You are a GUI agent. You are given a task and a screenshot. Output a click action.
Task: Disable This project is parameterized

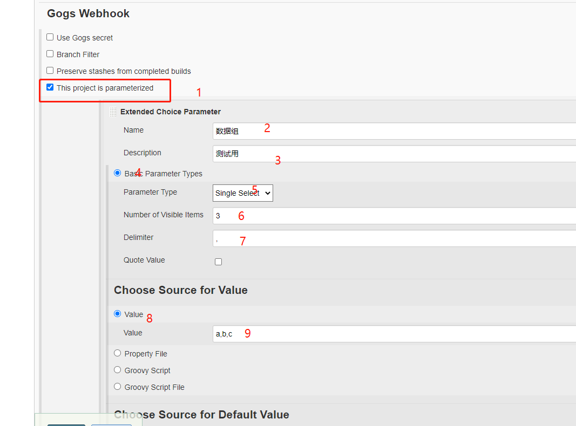coord(50,87)
